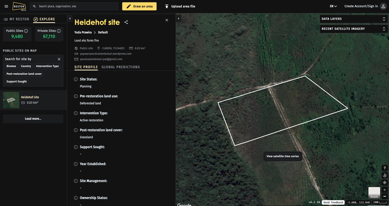
Task: Switch basemap to Roads view
Action: pyautogui.click(x=374, y=193)
